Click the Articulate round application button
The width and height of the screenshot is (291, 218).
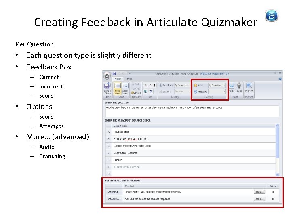(x=107, y=75)
